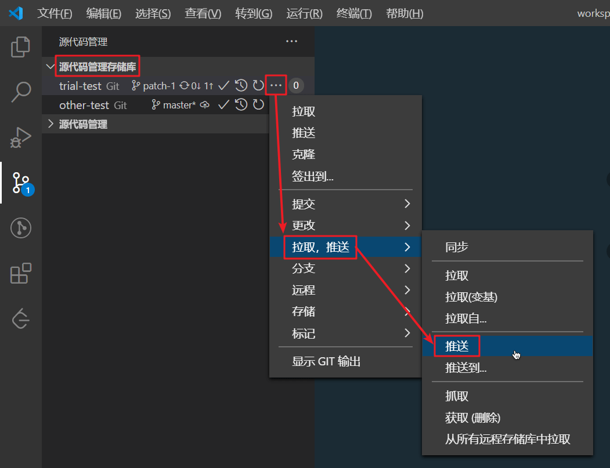The image size is (610, 468).
Task: Open the 终端 menu in the menu bar
Action: (354, 13)
